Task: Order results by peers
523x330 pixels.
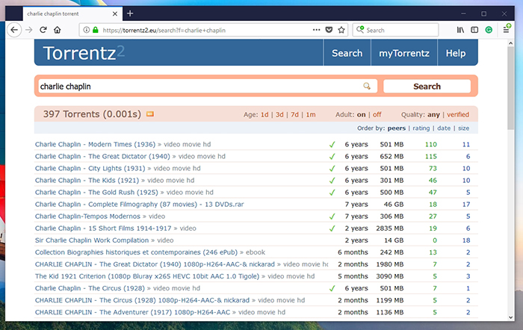Action: (x=397, y=128)
